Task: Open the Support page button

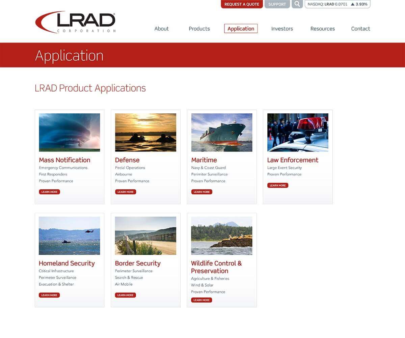Action: click(x=277, y=4)
